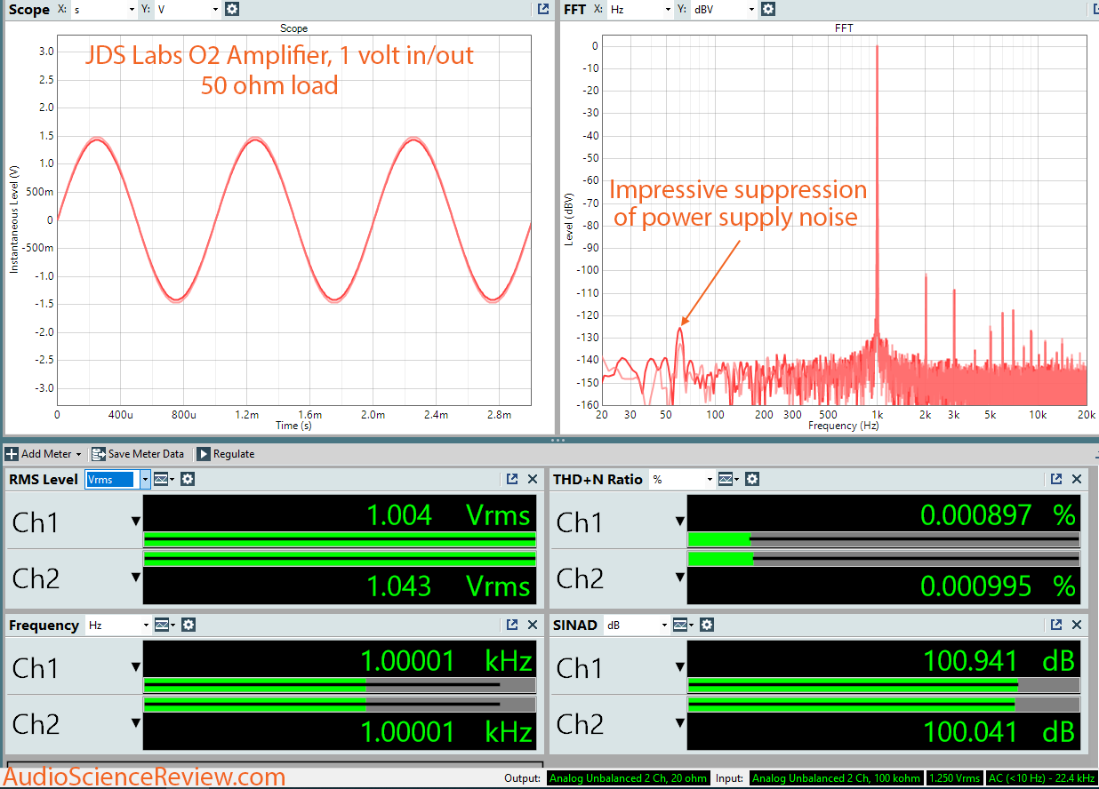Select SINAD Ch1 reading 100.941 dB

[x=999, y=660]
